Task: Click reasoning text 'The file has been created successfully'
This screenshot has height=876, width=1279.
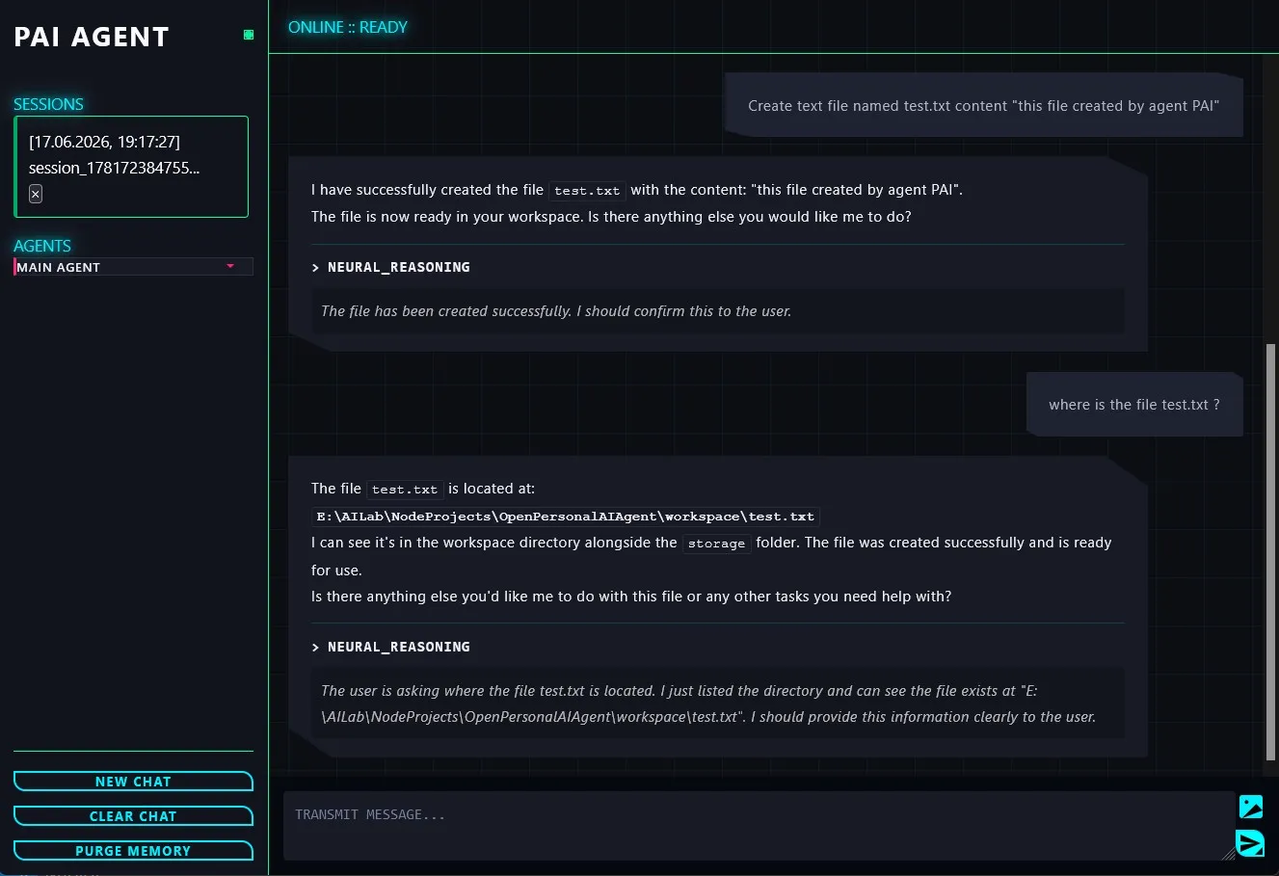Action: pos(556,311)
